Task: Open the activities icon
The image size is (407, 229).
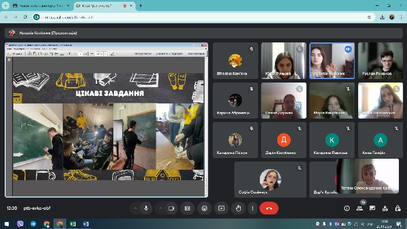Action: pos(385,208)
